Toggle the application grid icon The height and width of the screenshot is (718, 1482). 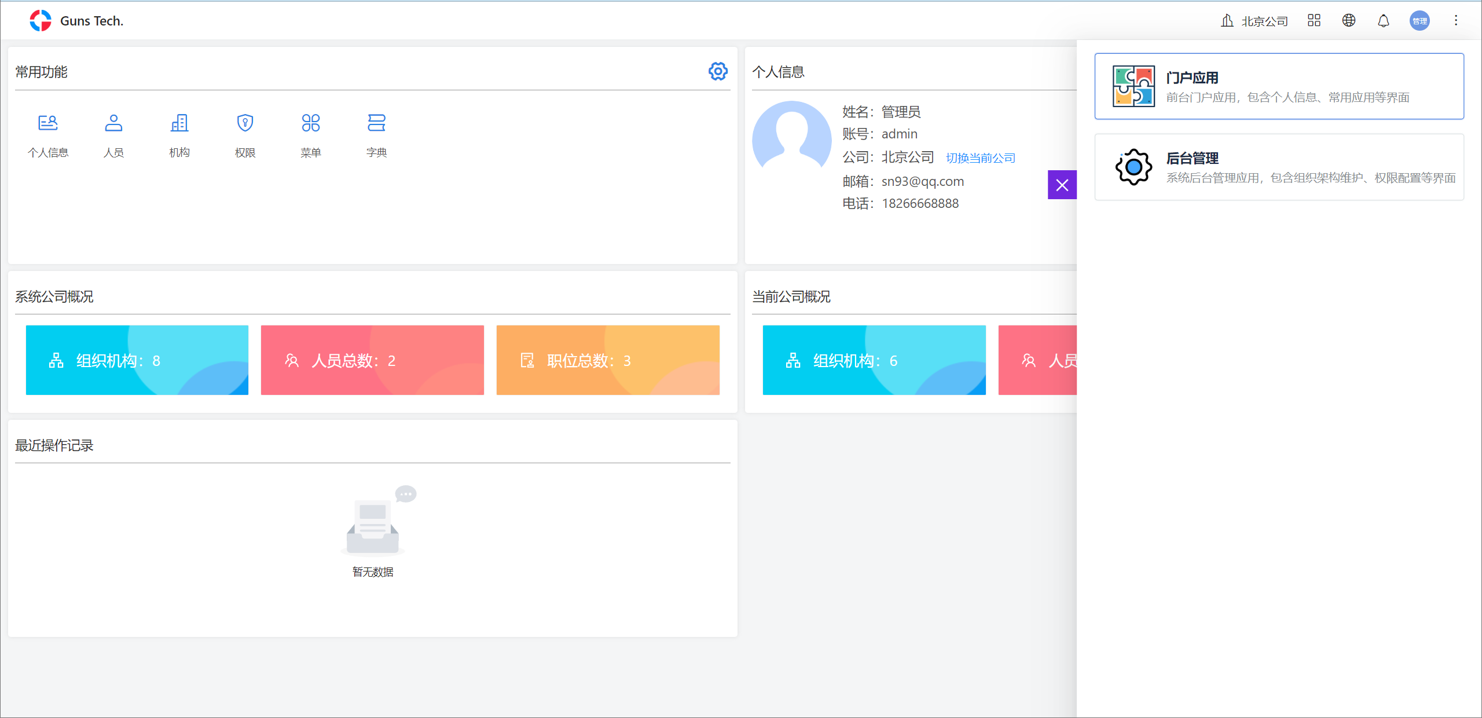1314,21
